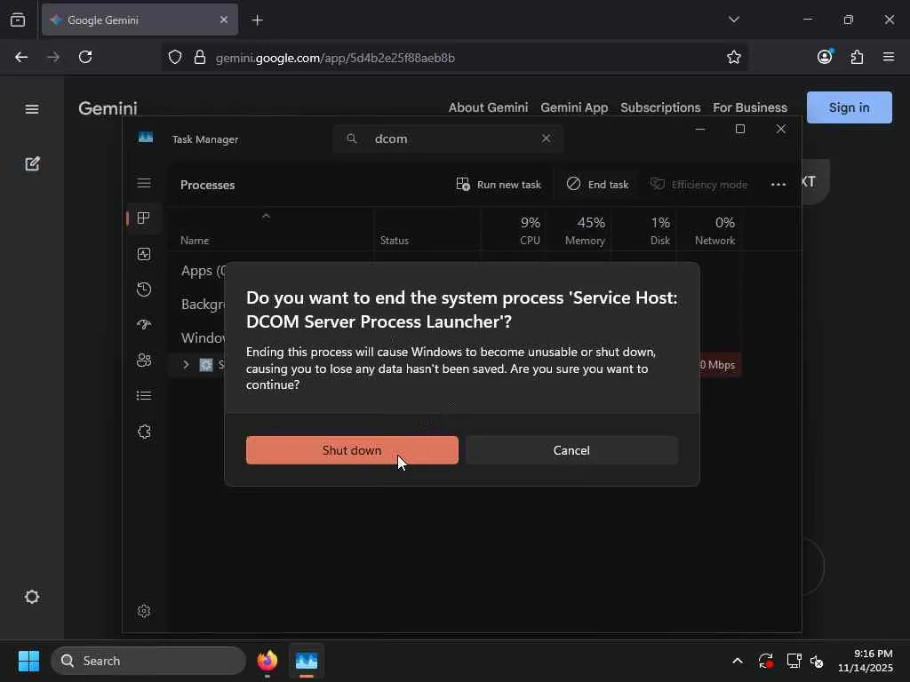Close the Google Gemini tab
The height and width of the screenshot is (682, 910).
pyautogui.click(x=224, y=20)
